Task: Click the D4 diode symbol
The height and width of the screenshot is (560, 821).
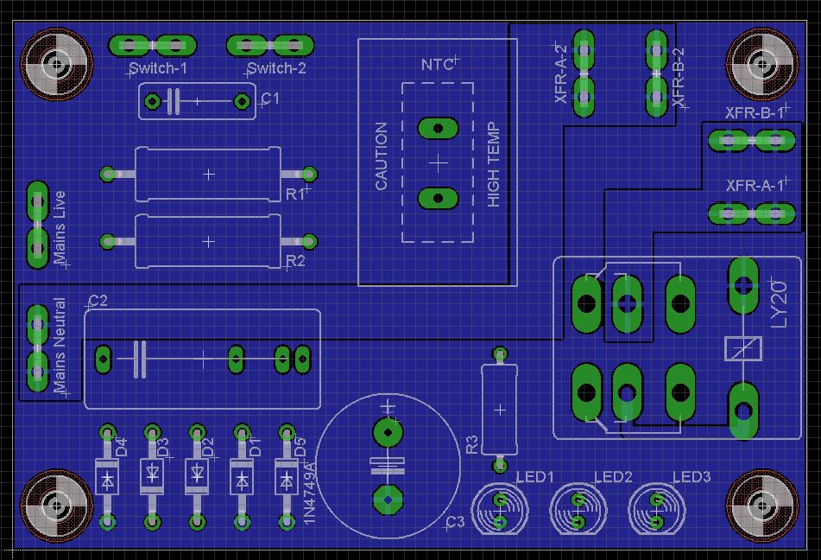Action: click(107, 479)
